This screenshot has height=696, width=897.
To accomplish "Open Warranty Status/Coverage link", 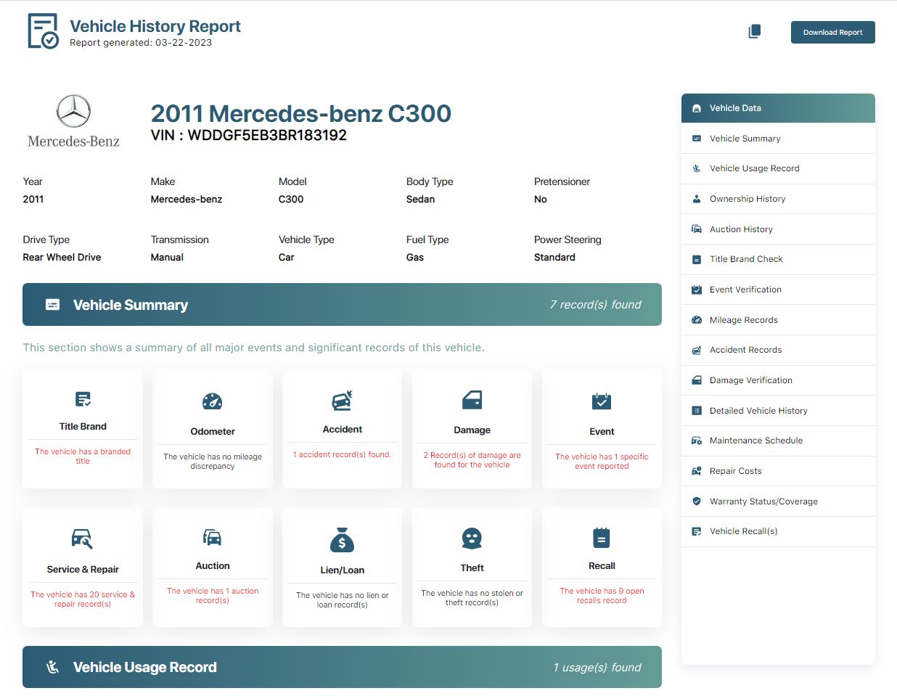I will (778, 501).
